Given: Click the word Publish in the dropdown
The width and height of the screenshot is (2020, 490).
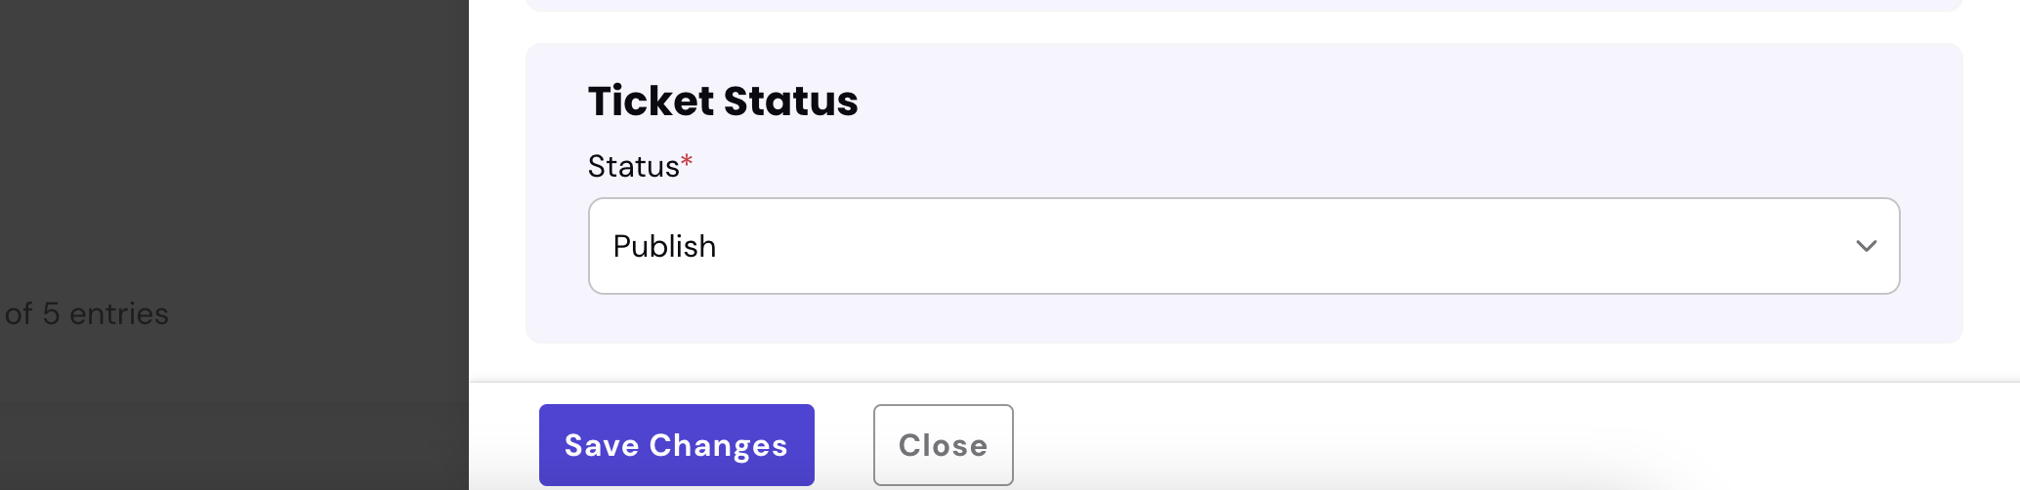Looking at the screenshot, I should coord(664,246).
